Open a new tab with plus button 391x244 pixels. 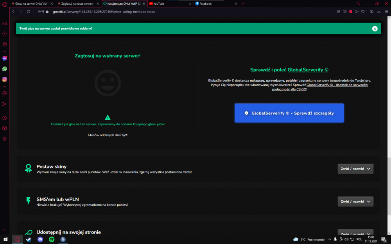[x=243, y=4]
